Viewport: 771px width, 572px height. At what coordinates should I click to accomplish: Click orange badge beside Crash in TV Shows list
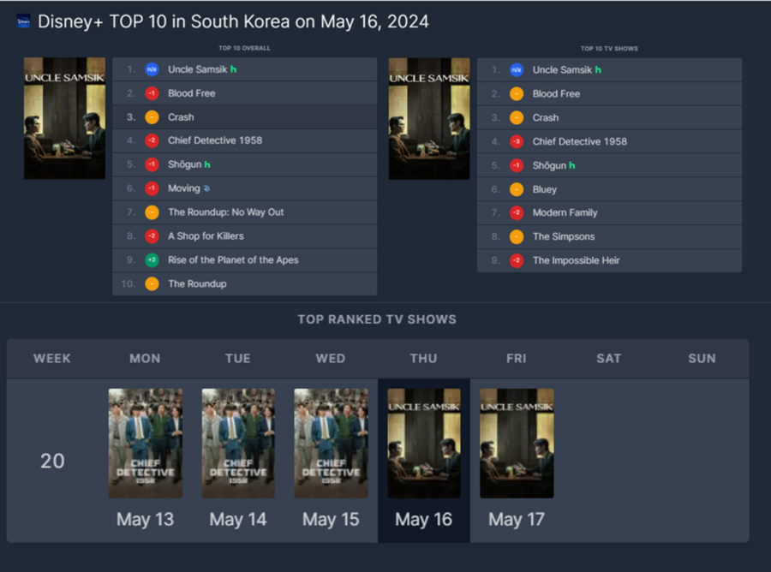(517, 117)
